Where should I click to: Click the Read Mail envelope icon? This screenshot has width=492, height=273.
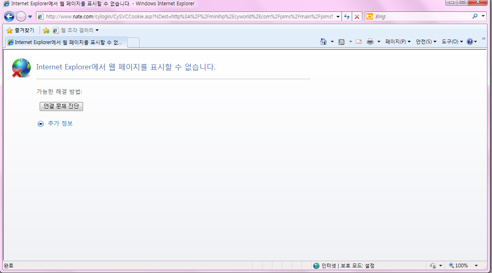pyautogui.click(x=359, y=42)
